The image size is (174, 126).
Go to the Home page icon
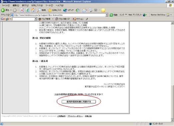click(33, 10)
